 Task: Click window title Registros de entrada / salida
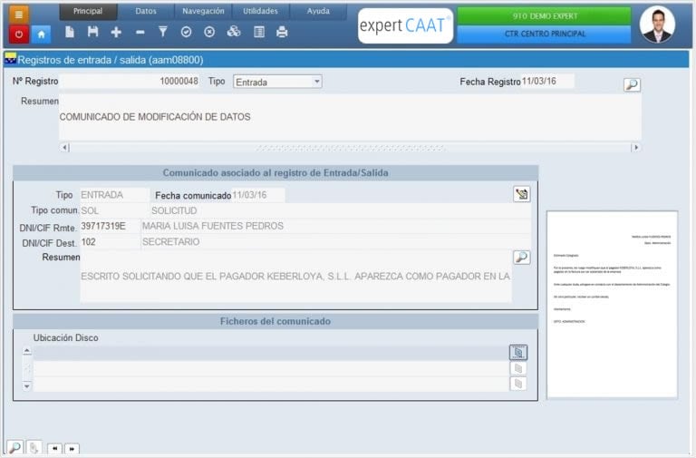pos(110,60)
